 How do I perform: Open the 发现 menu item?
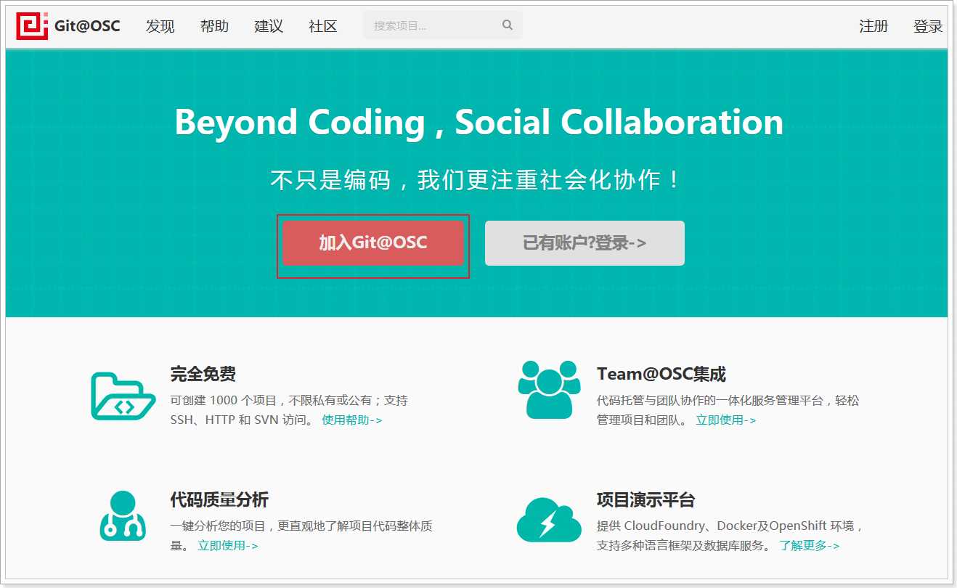coord(160,26)
